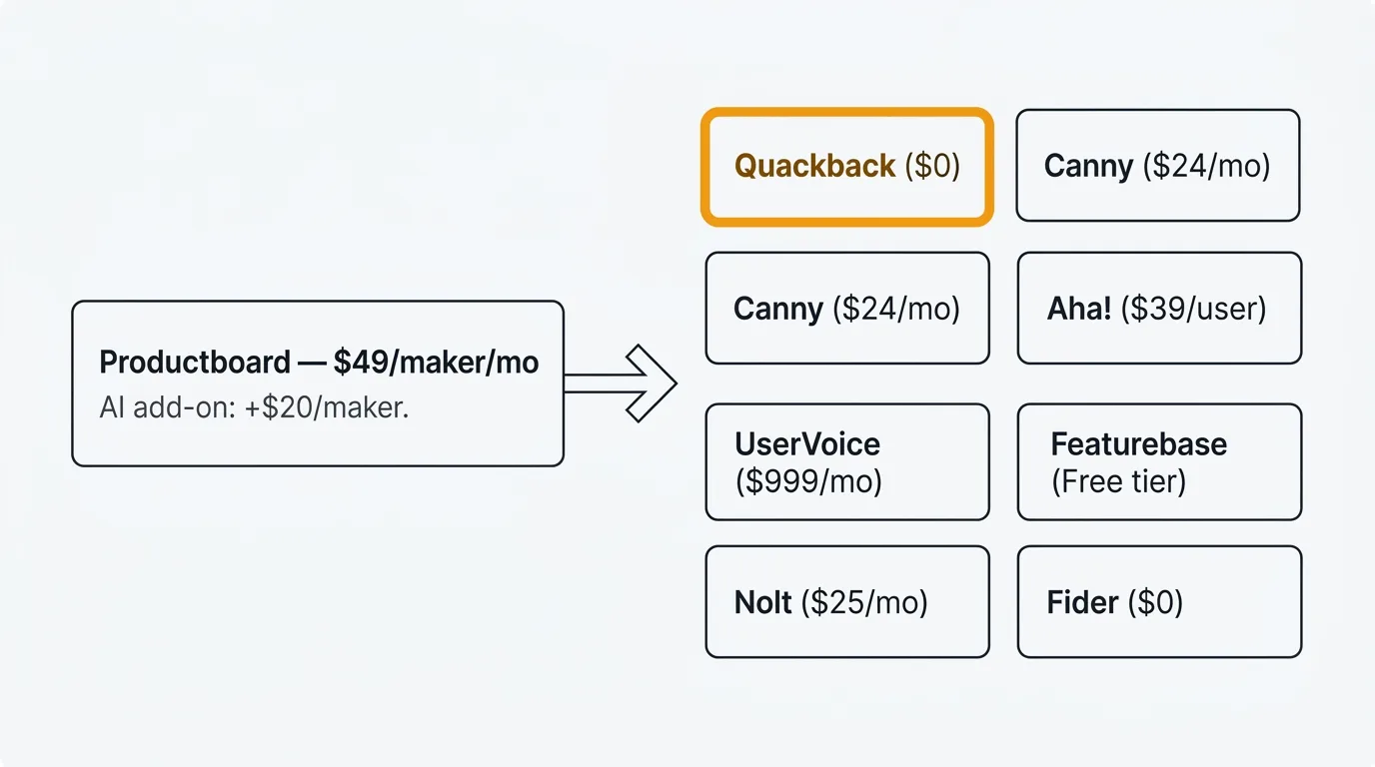Click the bold Quackback name text

pos(814,166)
